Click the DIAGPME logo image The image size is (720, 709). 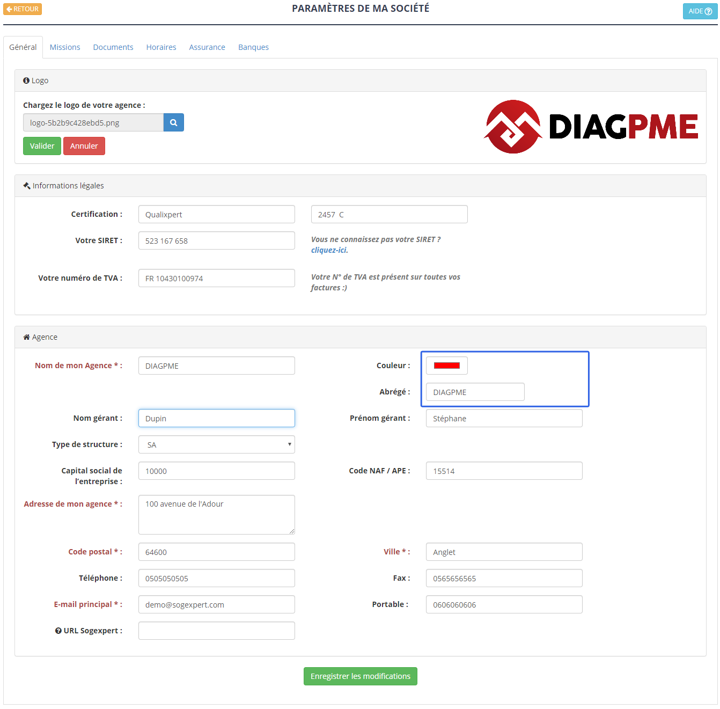591,127
